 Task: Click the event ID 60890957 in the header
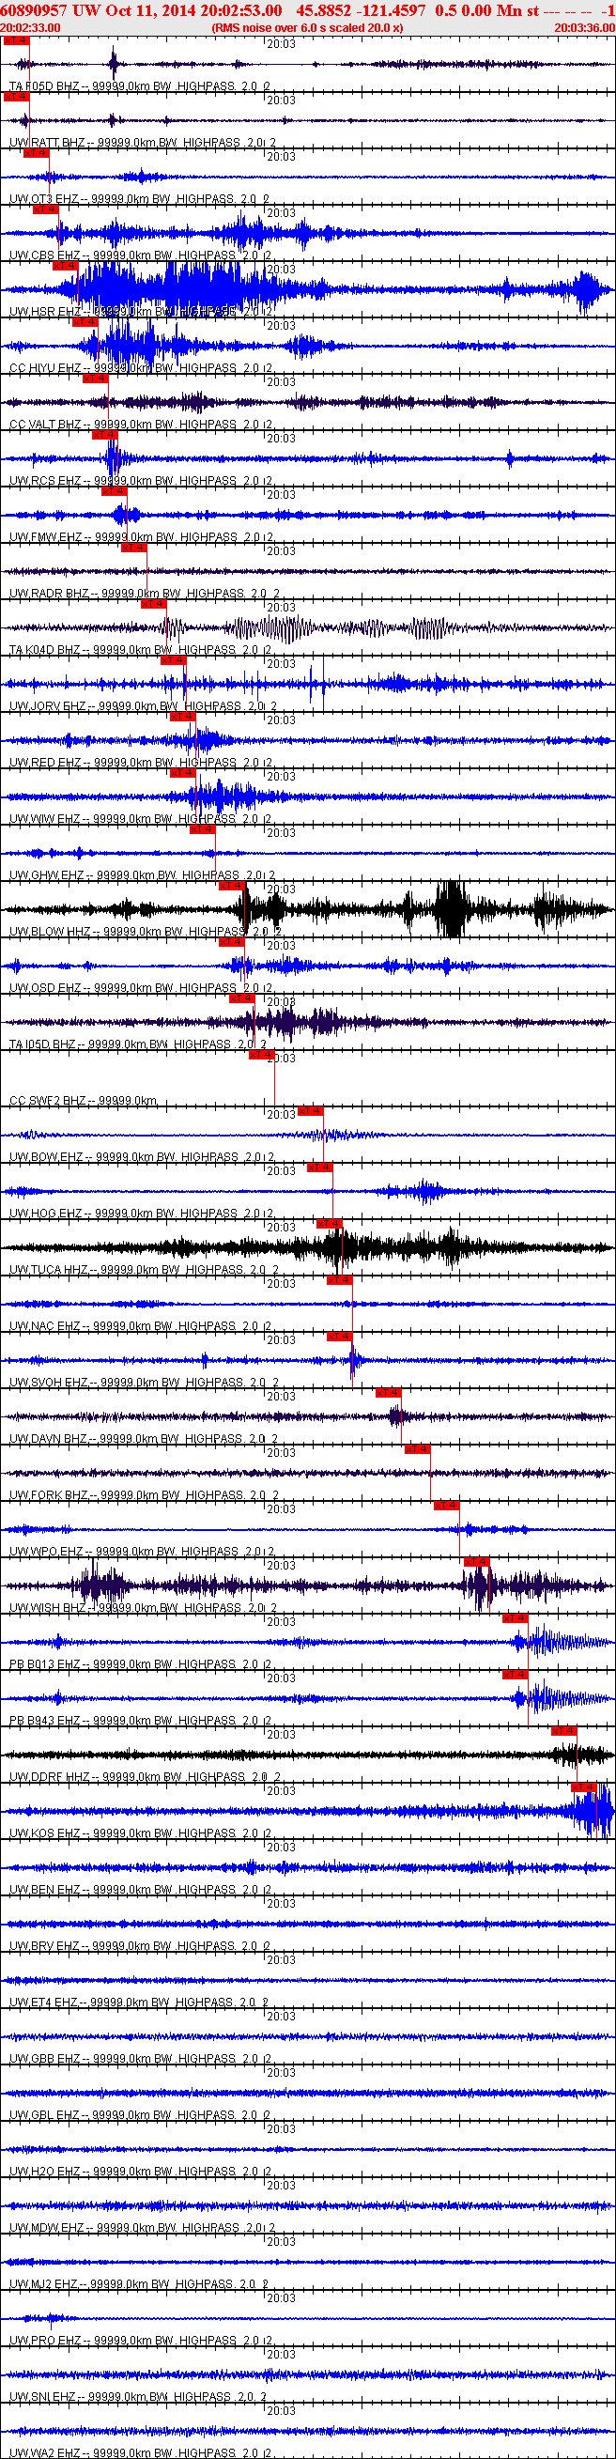35,9
